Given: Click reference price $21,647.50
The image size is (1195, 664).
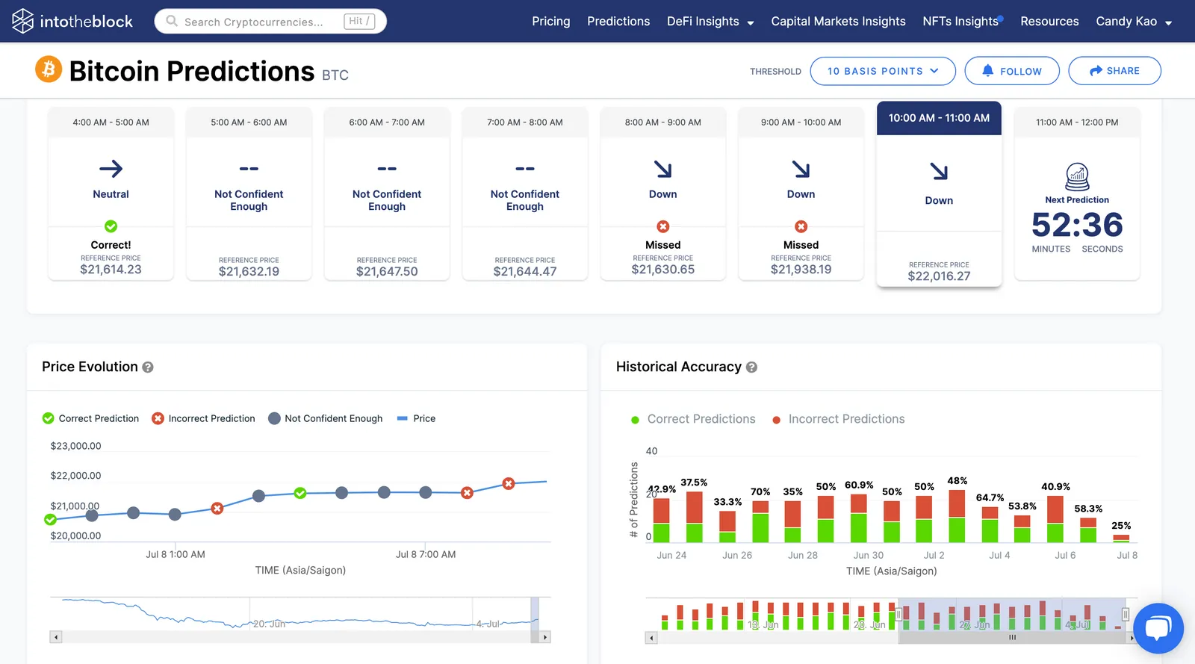Looking at the screenshot, I should (387, 272).
